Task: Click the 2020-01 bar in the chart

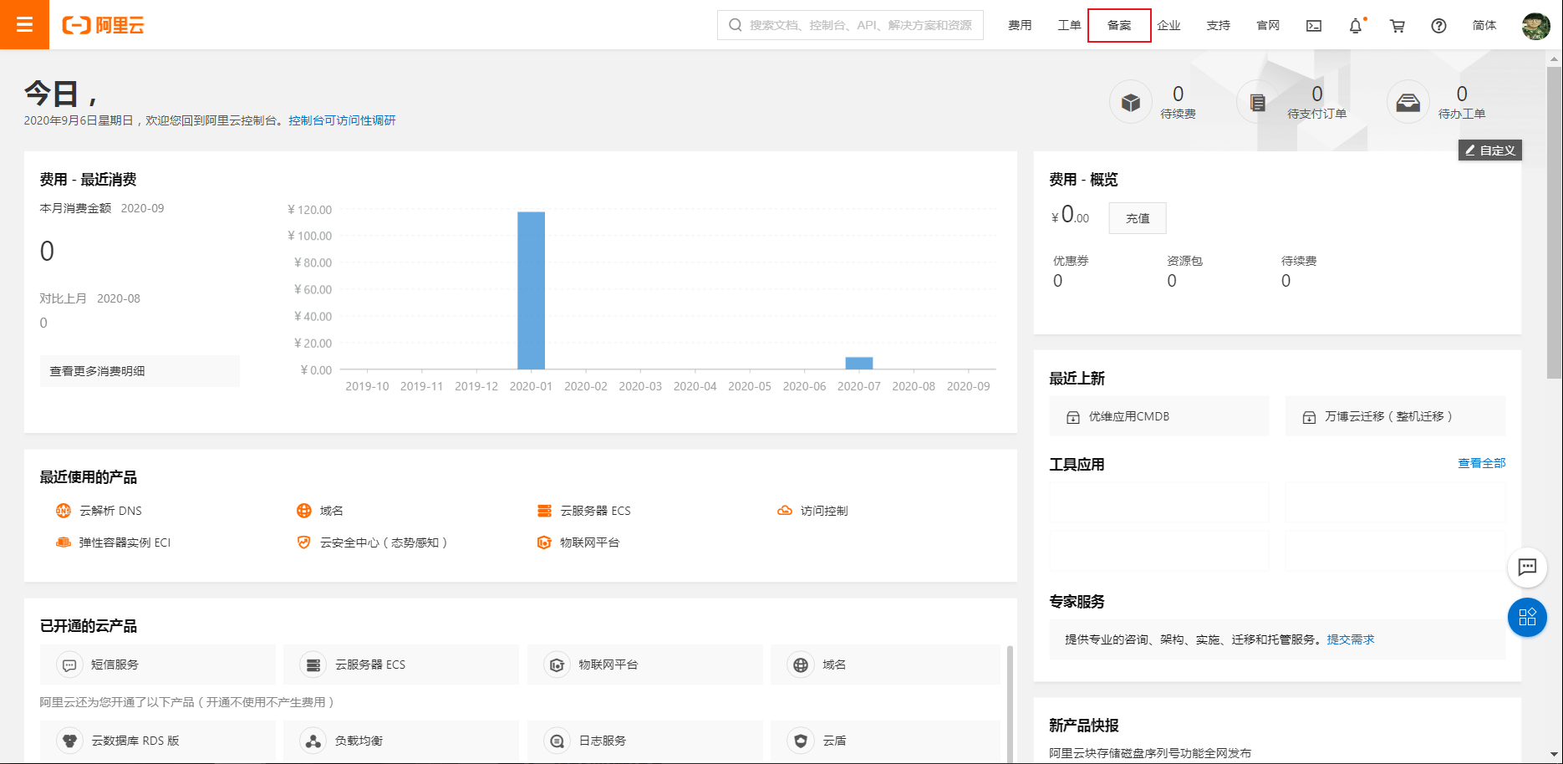Action: click(531, 290)
